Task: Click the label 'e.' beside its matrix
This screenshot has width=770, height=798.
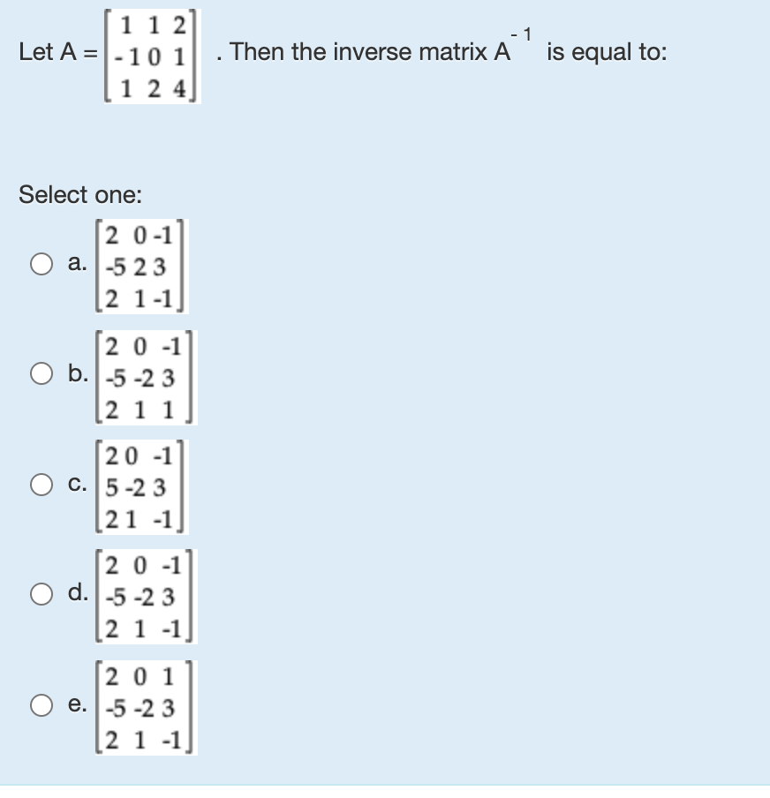Action: click(x=78, y=705)
